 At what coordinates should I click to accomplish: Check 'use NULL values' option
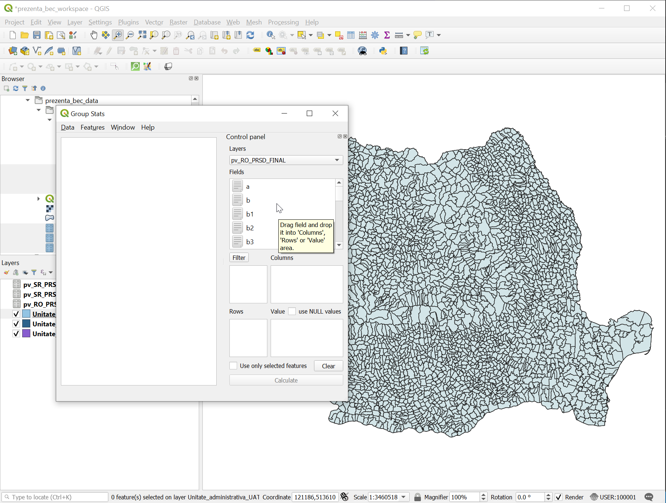pos(292,311)
